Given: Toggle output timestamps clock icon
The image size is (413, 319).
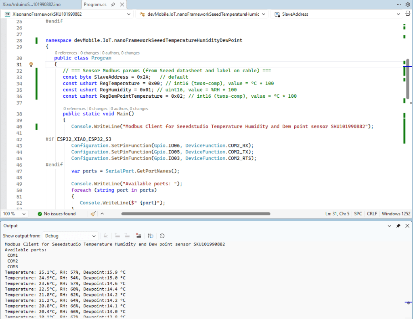Looking at the screenshot, I should (x=162, y=236).
